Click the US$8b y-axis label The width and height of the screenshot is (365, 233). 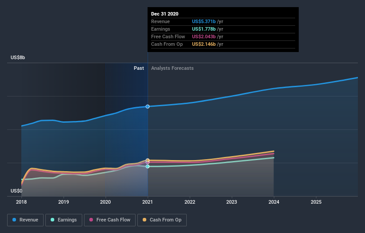tap(18, 57)
